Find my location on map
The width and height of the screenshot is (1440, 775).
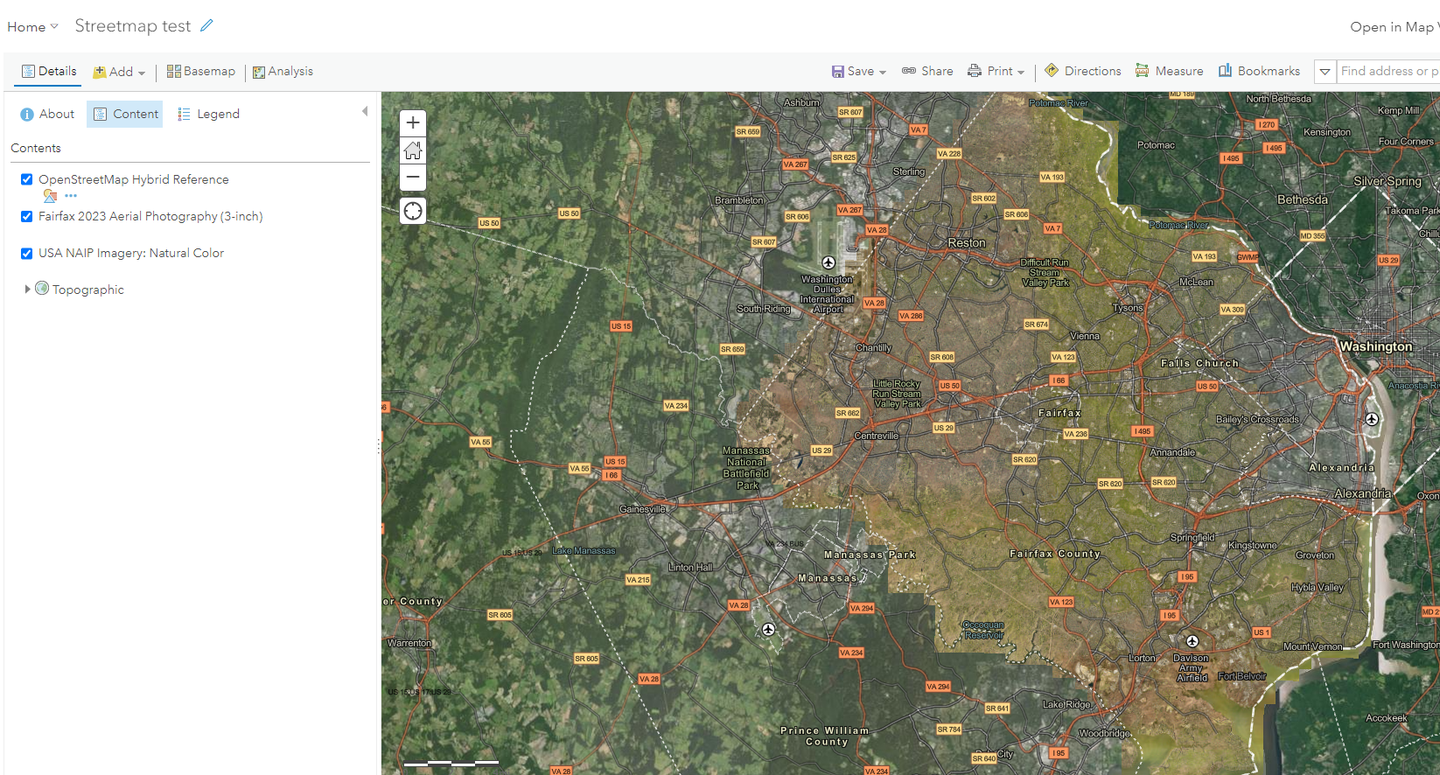point(413,211)
